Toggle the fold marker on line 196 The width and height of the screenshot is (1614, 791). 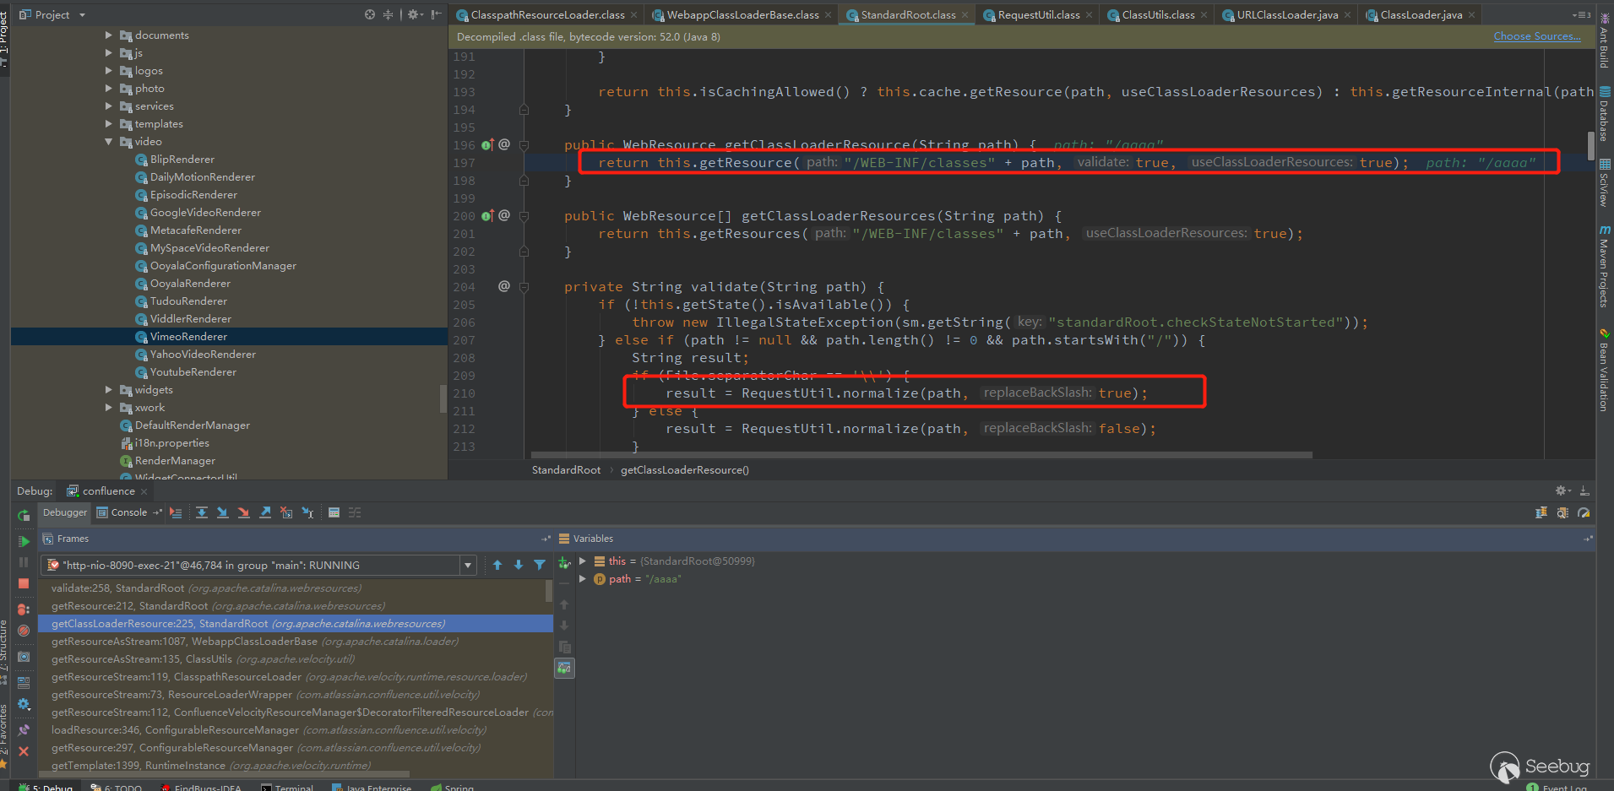tap(524, 145)
